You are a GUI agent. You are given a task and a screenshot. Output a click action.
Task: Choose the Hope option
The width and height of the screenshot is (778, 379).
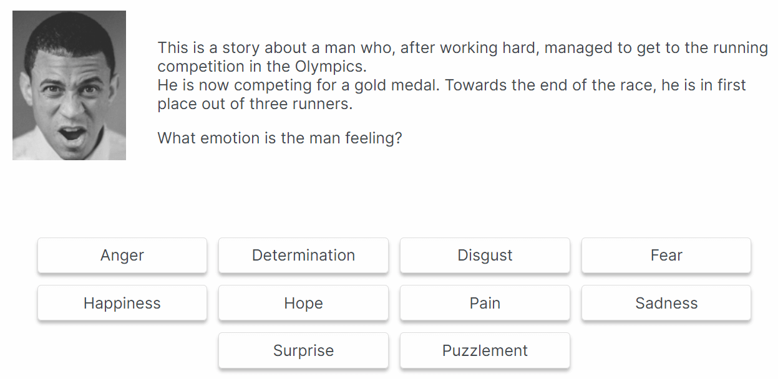(303, 304)
